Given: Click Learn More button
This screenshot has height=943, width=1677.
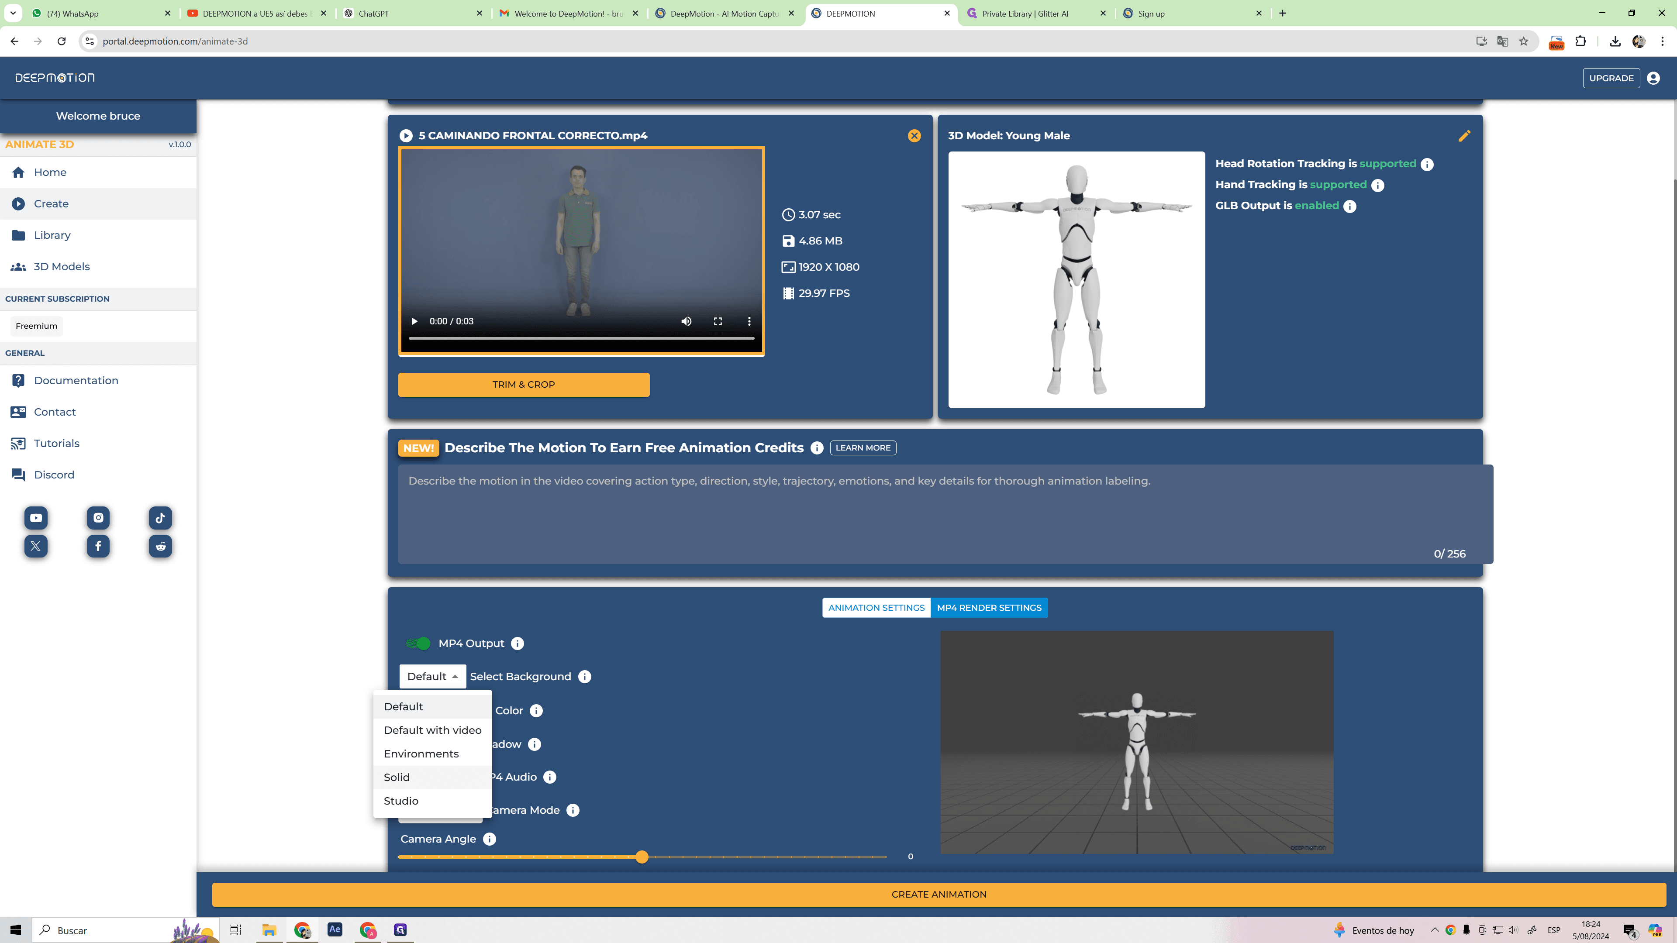Looking at the screenshot, I should pos(863,448).
